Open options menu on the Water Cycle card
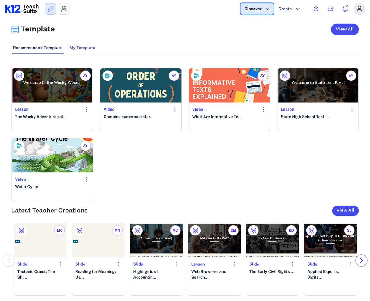The height and width of the screenshot is (301, 370). 86,179
